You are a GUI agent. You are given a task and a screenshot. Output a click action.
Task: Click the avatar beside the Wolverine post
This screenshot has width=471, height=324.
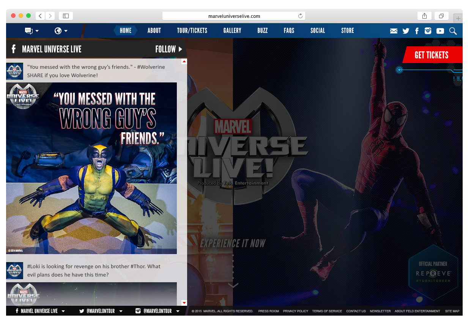[15, 71]
